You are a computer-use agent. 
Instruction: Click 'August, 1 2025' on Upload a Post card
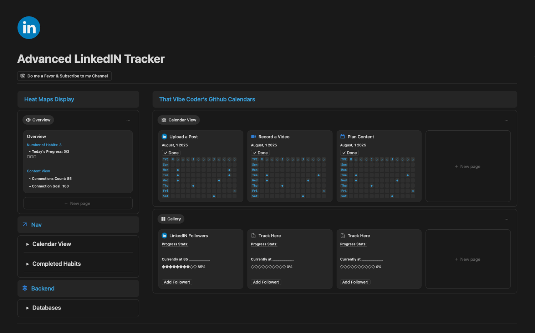pyautogui.click(x=175, y=145)
